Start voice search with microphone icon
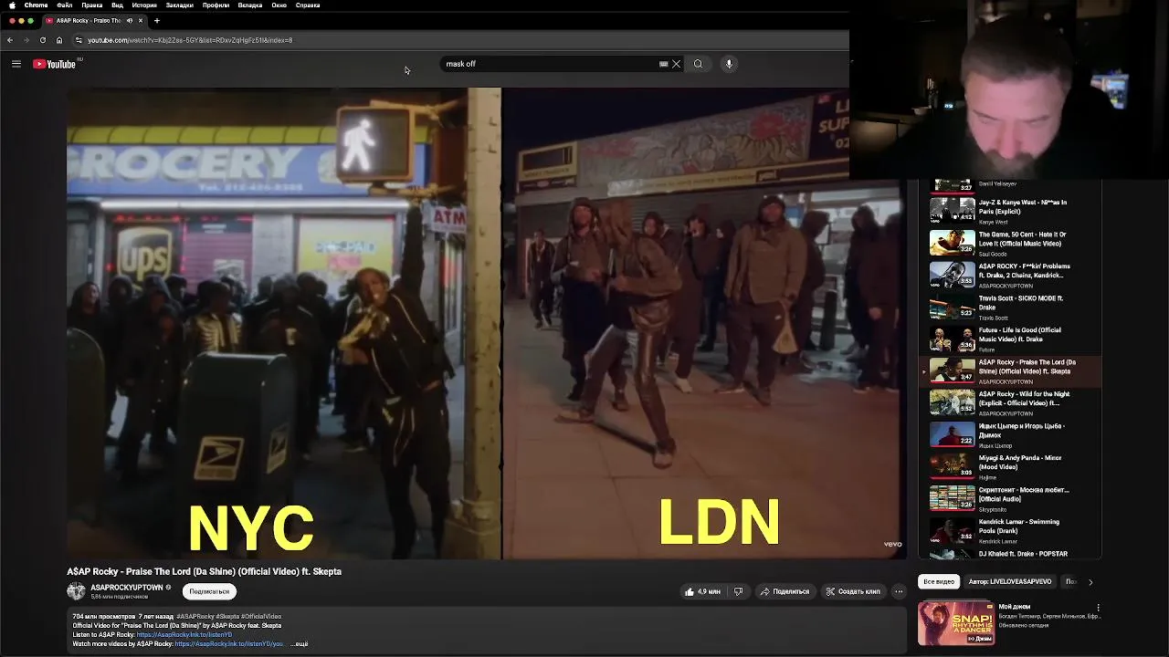Screen dimensions: 1169x657 tap(729, 64)
